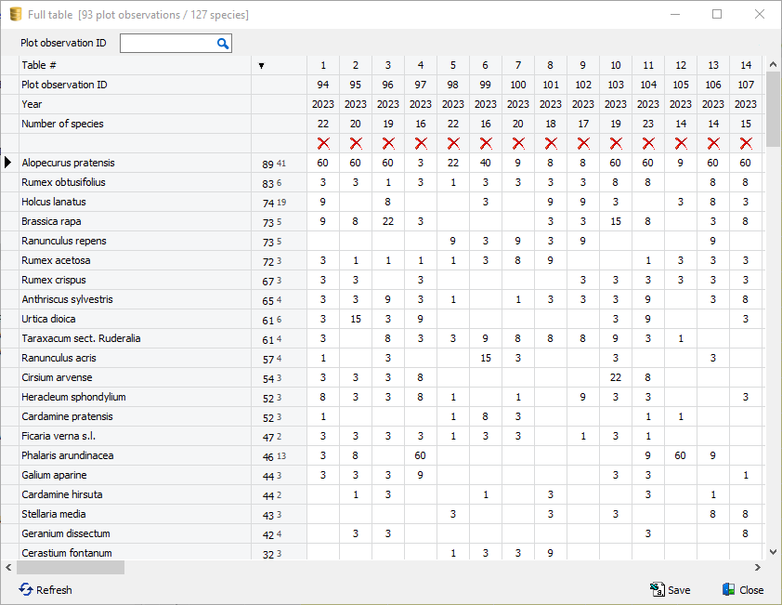Click the search magnifier icon in Plot observation ID field
The image size is (782, 605).
pos(223,44)
